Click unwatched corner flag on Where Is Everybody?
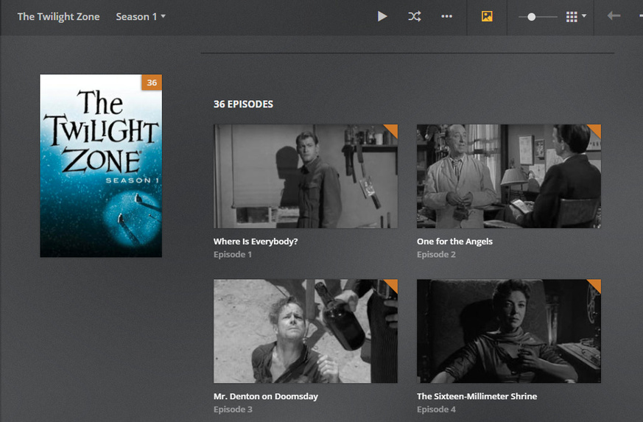This screenshot has height=422, width=643. (x=392, y=130)
